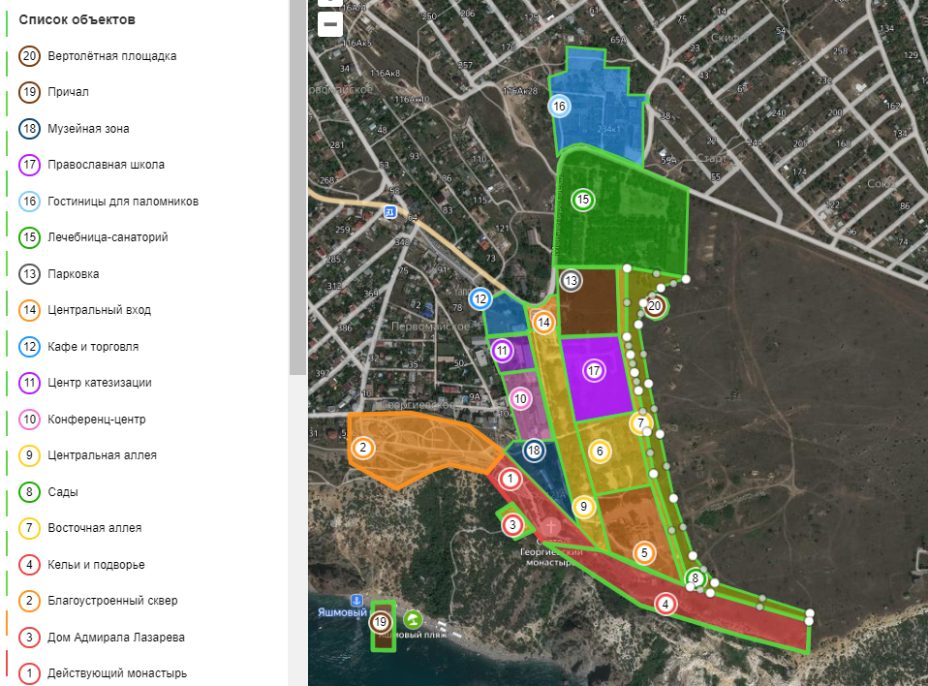
Task: Choose Православная школа from the list
Action: pos(106,165)
